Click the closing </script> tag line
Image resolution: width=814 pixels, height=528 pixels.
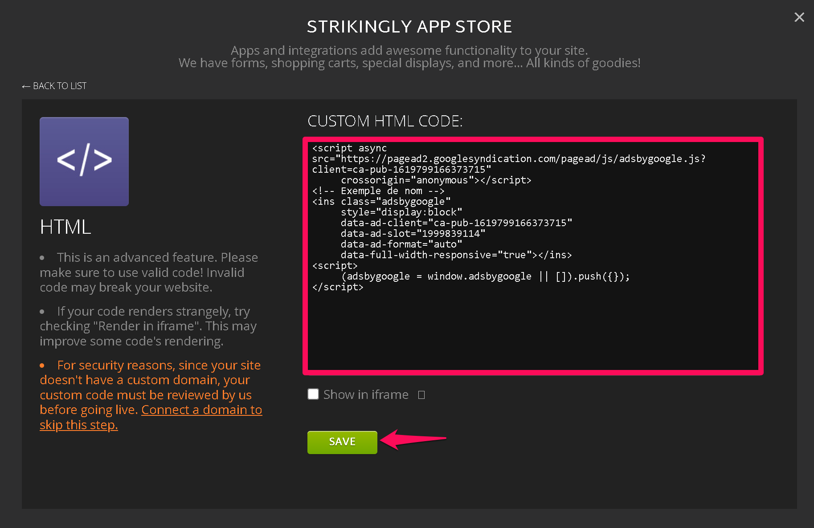(x=338, y=287)
